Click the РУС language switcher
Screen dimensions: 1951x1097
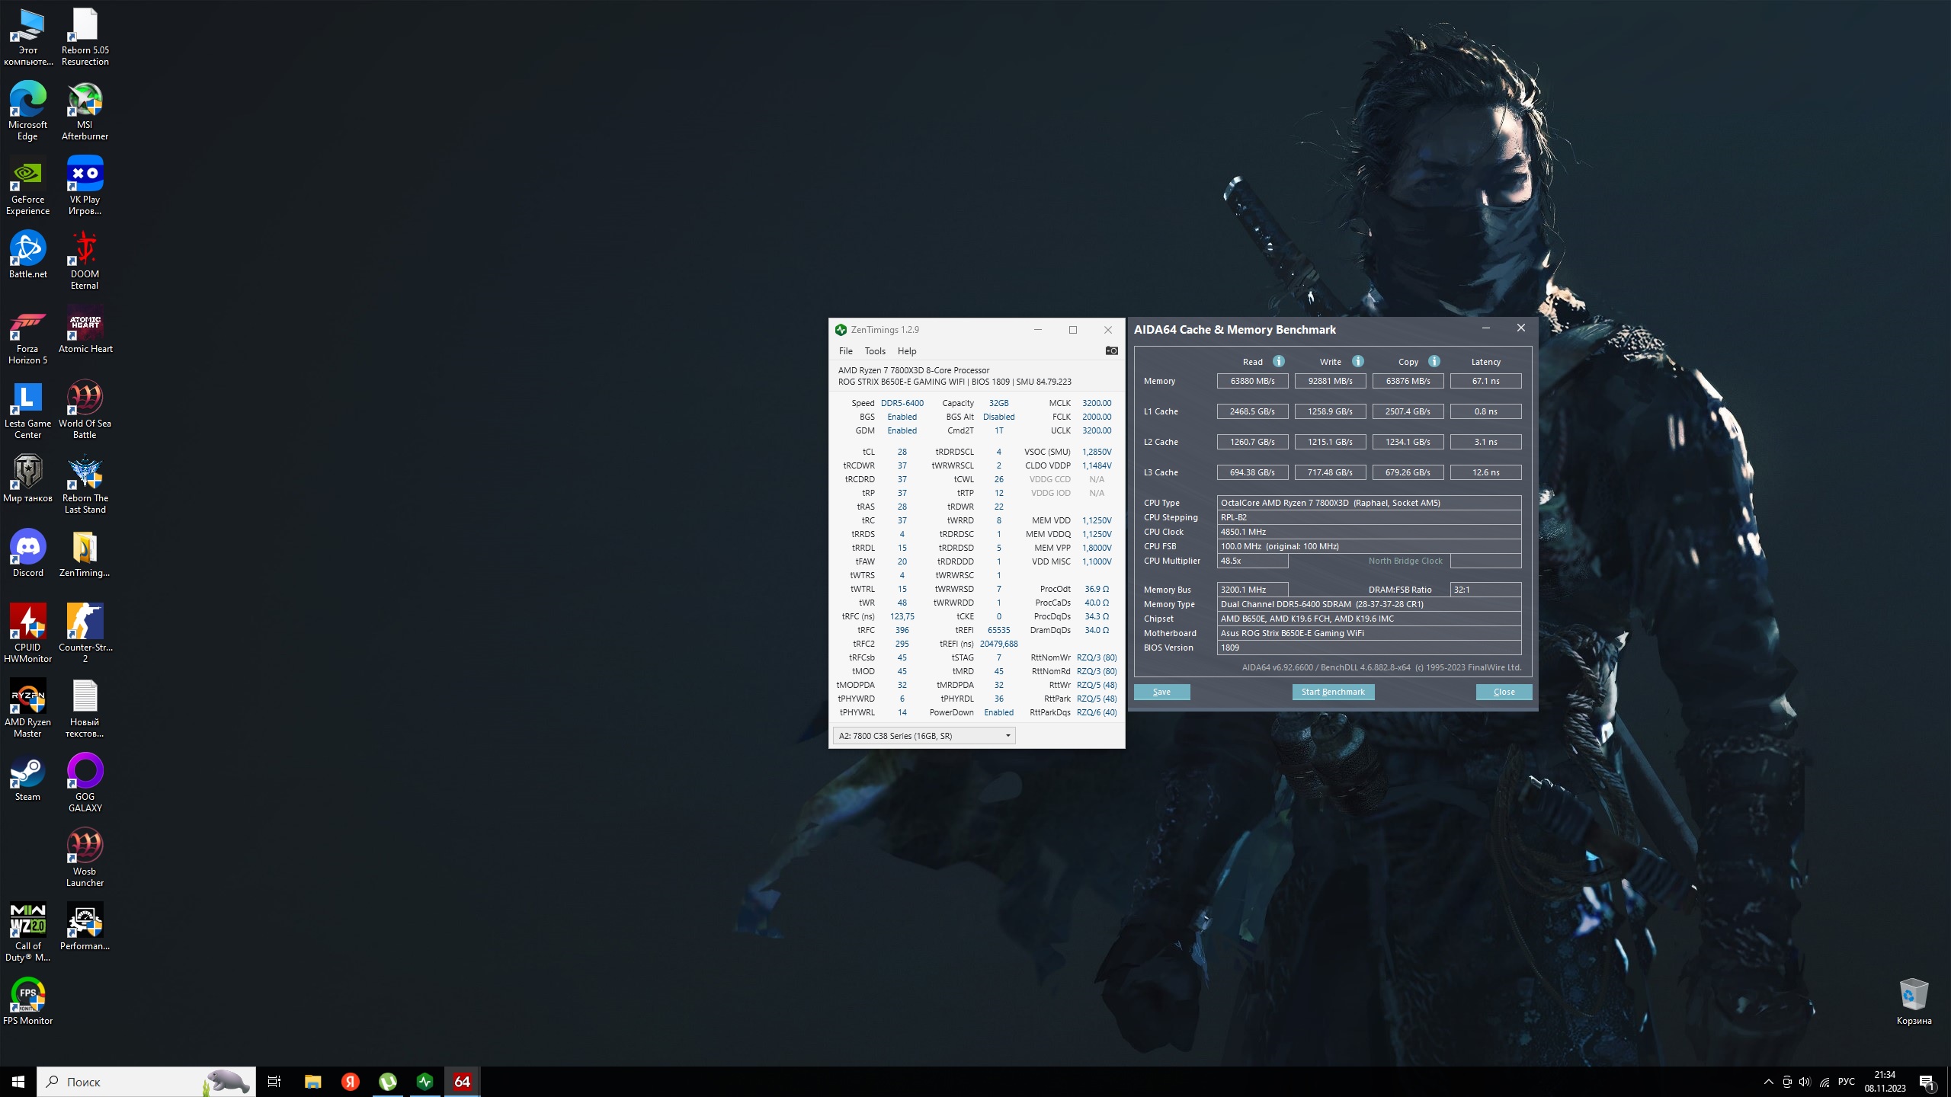click(1846, 1082)
